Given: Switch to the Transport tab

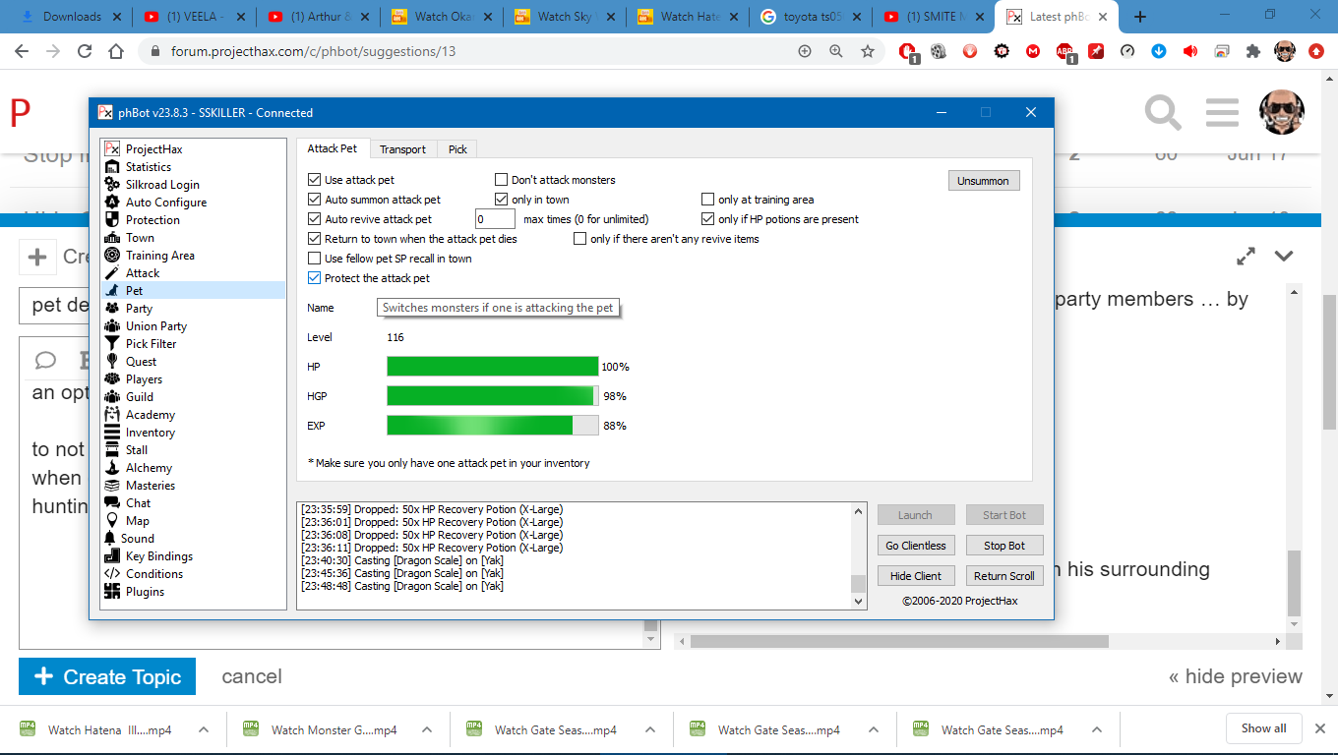Looking at the screenshot, I should click(402, 149).
